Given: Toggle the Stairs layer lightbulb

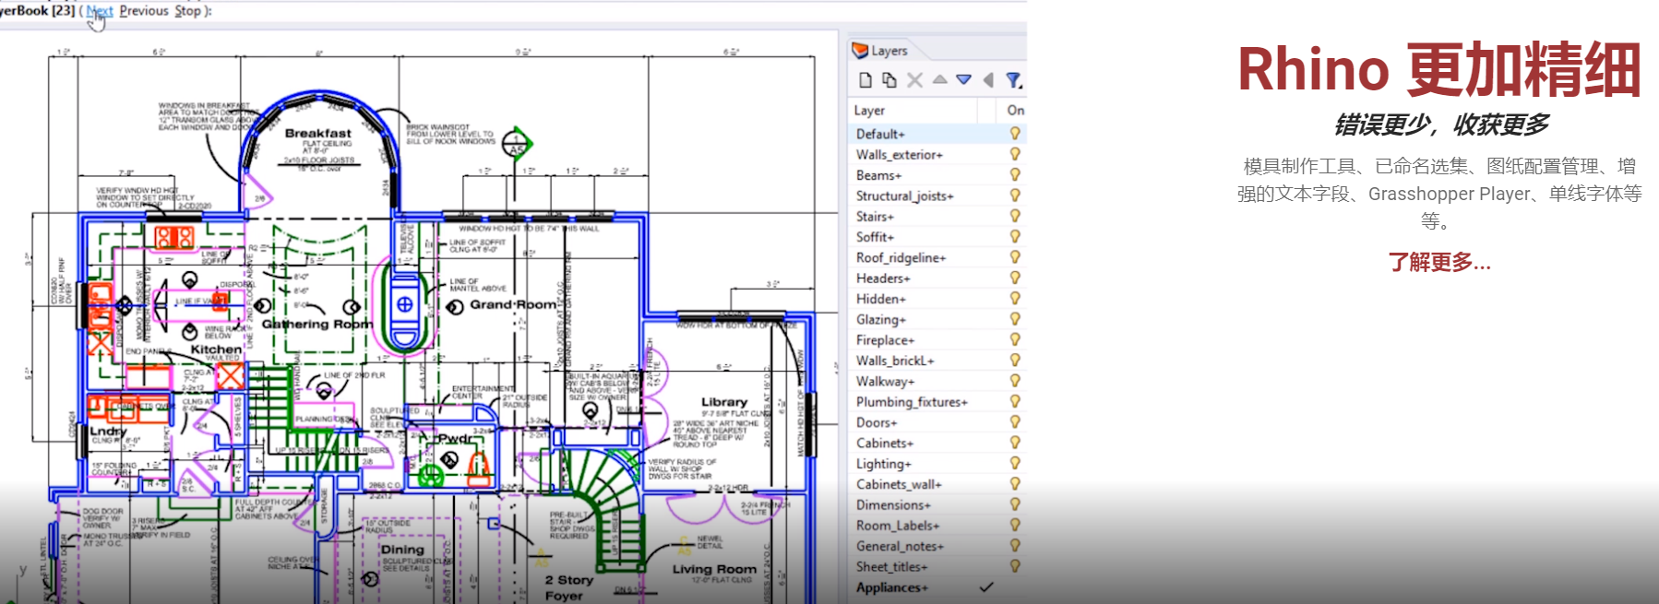Looking at the screenshot, I should click(x=1015, y=216).
